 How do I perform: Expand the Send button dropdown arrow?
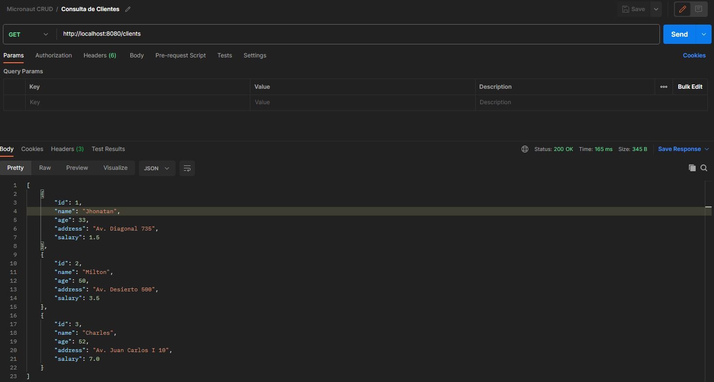[x=703, y=34]
